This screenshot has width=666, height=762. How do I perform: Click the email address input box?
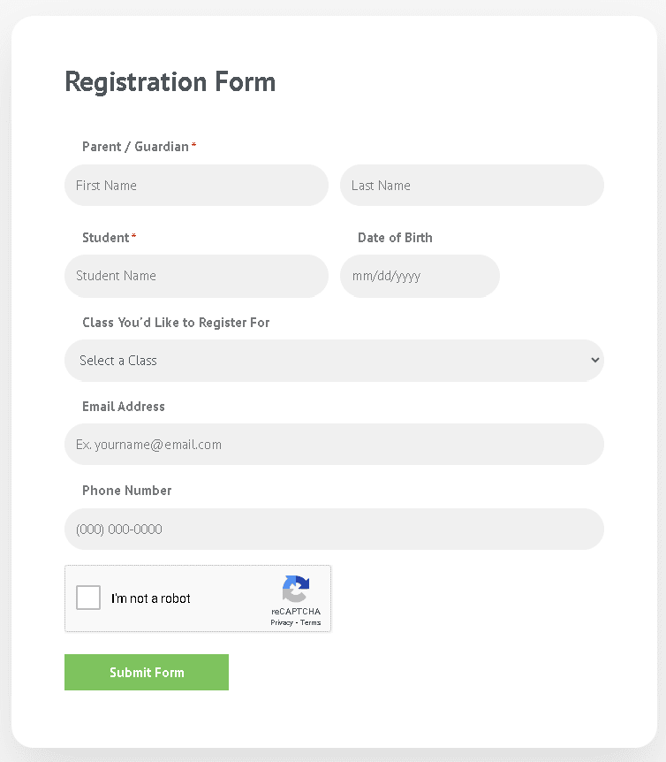click(x=334, y=444)
